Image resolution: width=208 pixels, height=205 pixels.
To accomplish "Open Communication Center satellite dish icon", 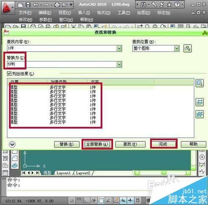I will (x=162, y=5).
